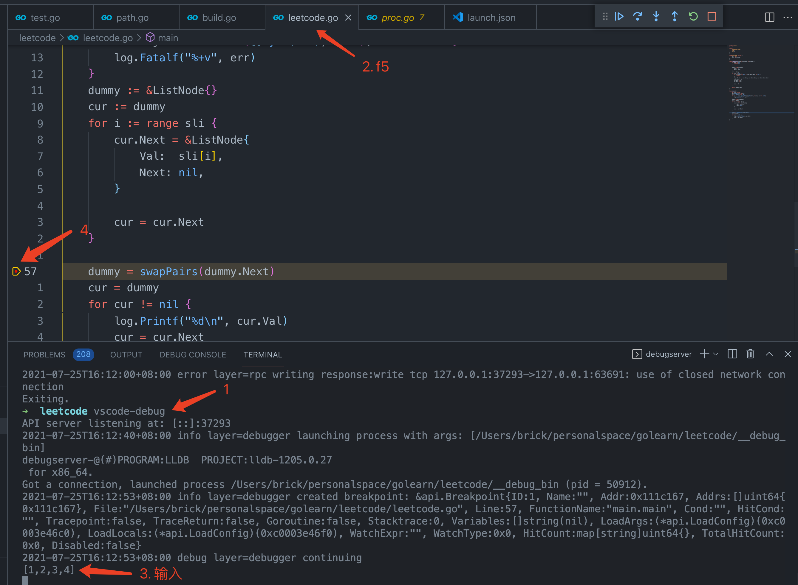Open the proc.go tab
Screen dimensions: 798x585
(402, 17)
